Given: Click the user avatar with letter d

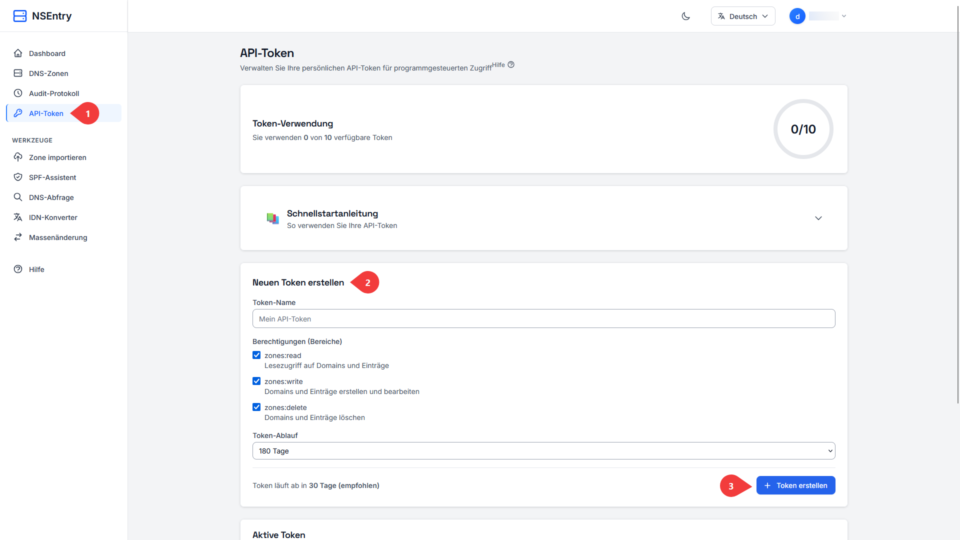Looking at the screenshot, I should coord(797,16).
